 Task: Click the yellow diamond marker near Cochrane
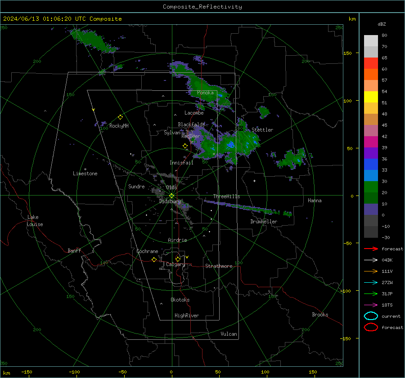[x=154, y=260]
